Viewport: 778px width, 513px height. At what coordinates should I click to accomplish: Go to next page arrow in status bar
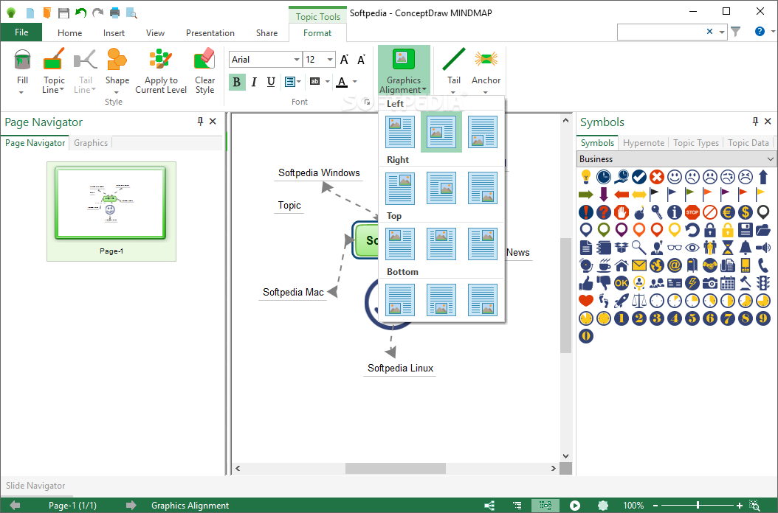coord(131,506)
